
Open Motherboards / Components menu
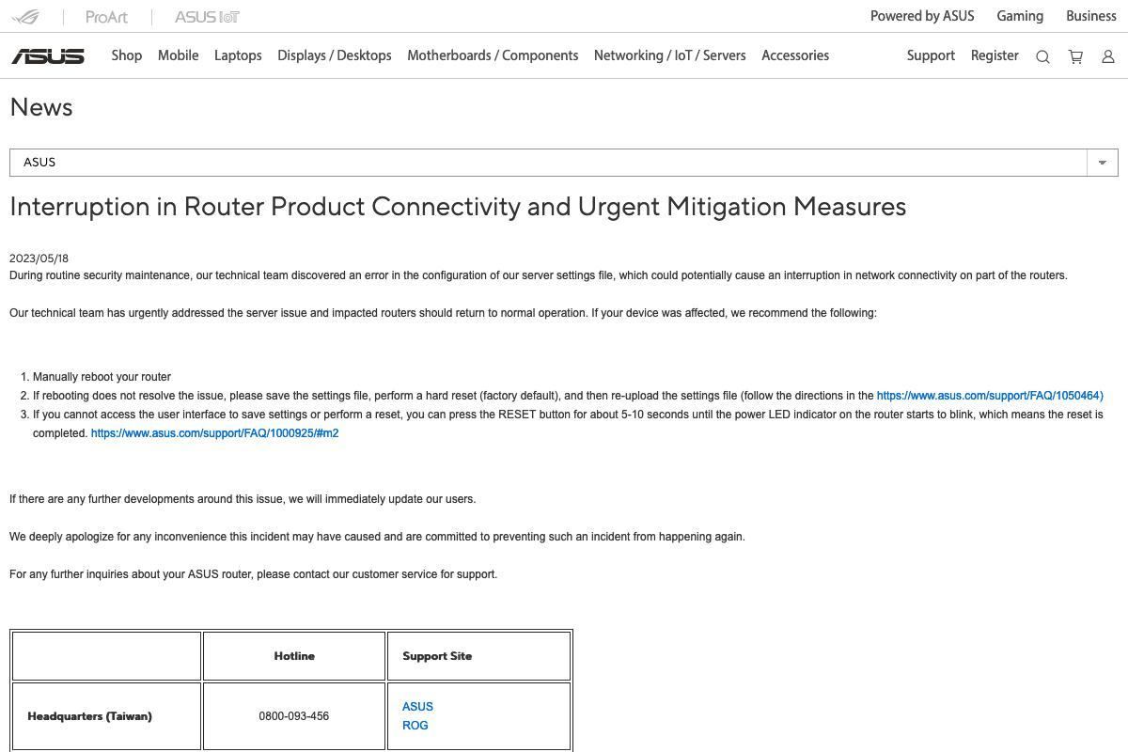point(493,55)
